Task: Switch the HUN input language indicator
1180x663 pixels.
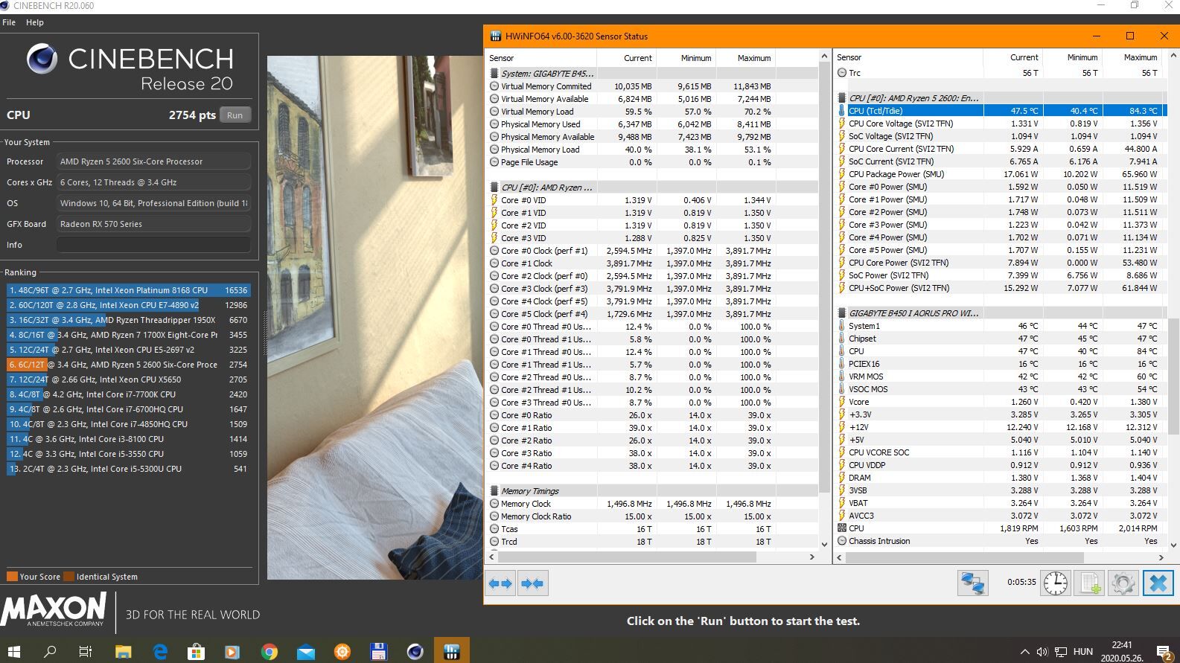Action: click(x=1083, y=652)
